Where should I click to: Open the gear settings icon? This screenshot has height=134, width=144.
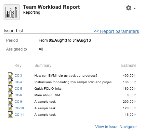point(129,8)
